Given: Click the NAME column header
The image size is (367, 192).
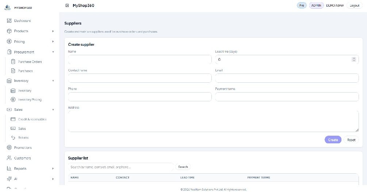Looking at the screenshot, I should pyautogui.click(x=74, y=177).
